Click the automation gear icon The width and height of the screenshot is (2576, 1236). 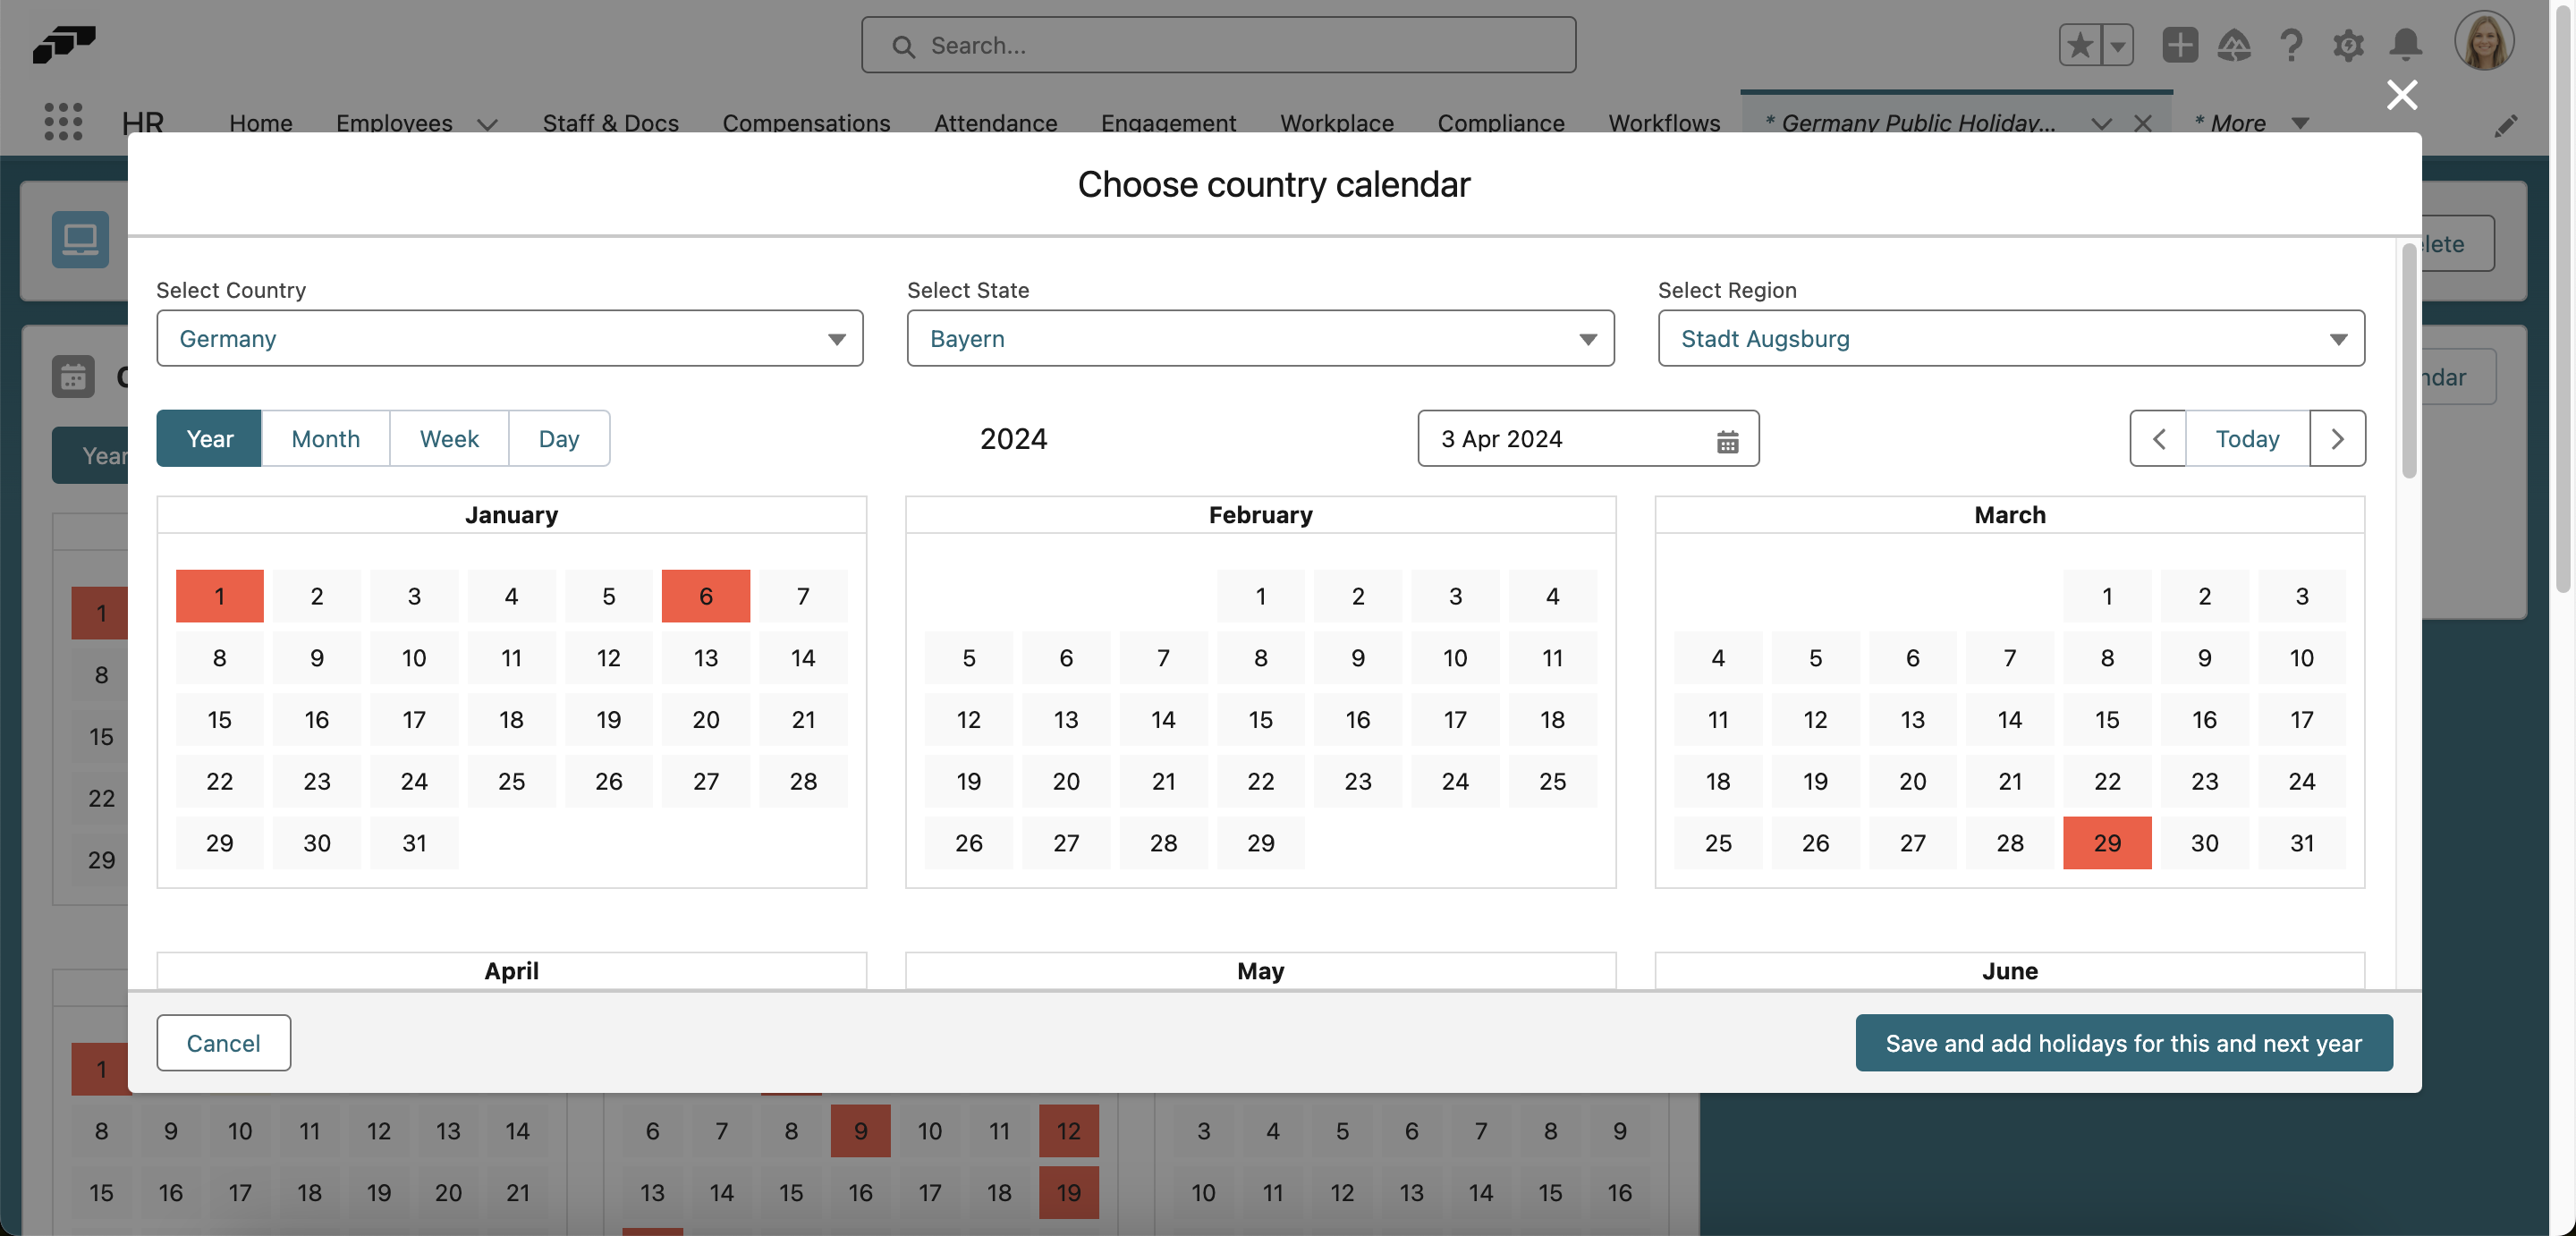pos(2349,45)
